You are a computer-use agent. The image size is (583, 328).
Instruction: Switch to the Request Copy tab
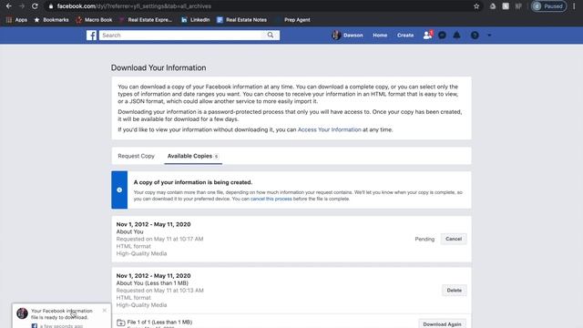(x=136, y=156)
